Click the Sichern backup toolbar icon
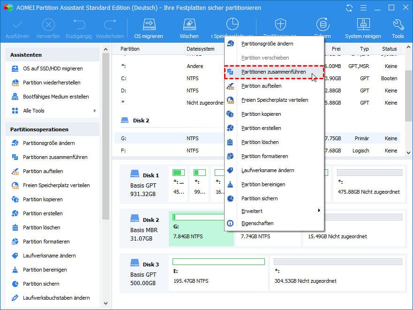Screen dimensions: 413x310 [323, 24]
